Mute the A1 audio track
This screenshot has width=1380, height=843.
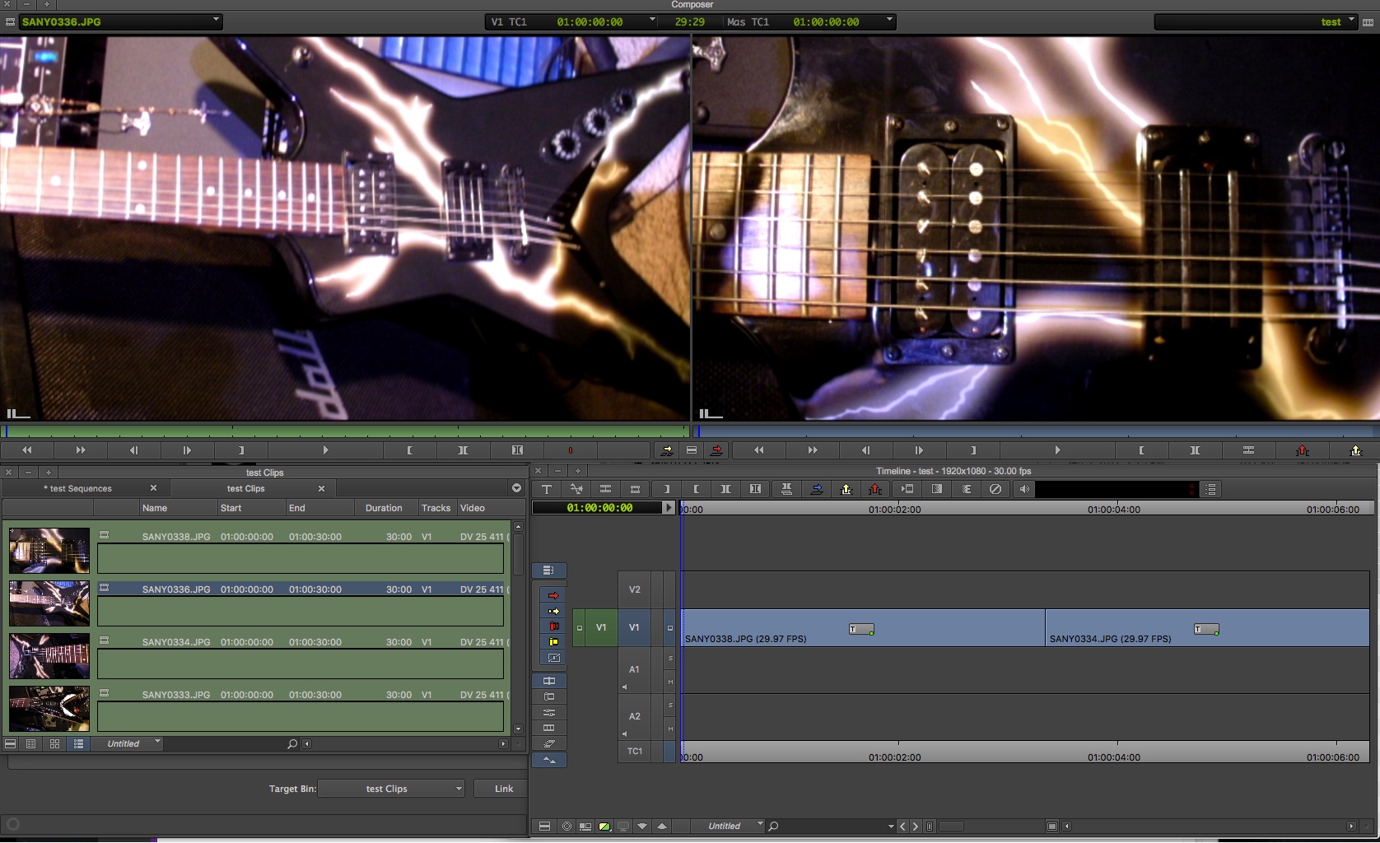click(670, 682)
